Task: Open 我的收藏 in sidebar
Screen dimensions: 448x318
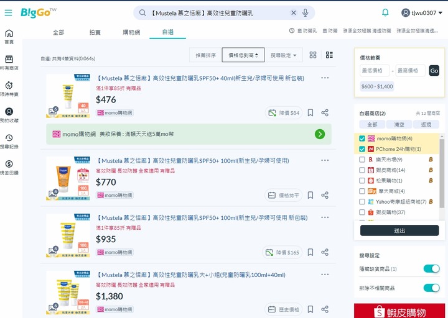Action: pyautogui.click(x=9, y=116)
